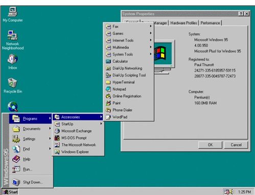The image size is (255, 195).
Task: Click the Paint icon
Action: 108,103
